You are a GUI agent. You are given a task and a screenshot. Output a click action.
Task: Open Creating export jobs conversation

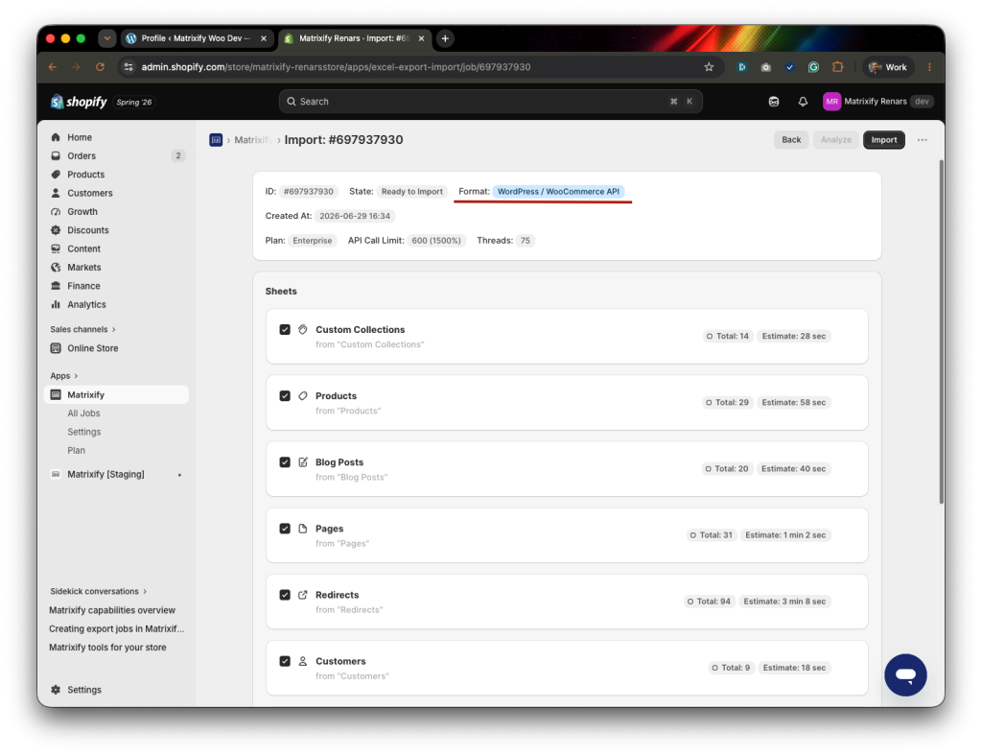point(116,628)
